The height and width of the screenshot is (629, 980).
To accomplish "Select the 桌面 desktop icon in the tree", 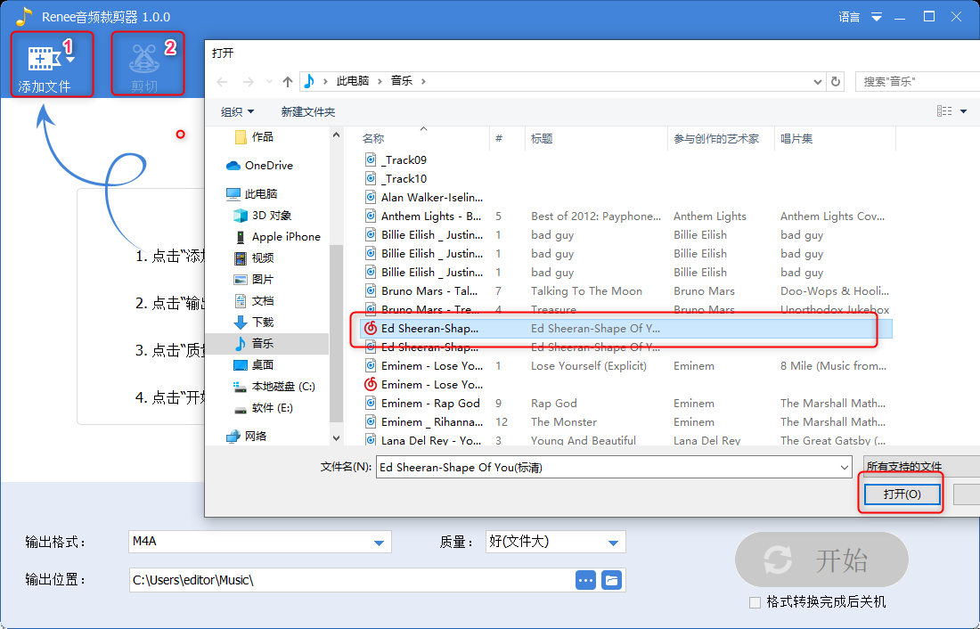I will click(240, 365).
